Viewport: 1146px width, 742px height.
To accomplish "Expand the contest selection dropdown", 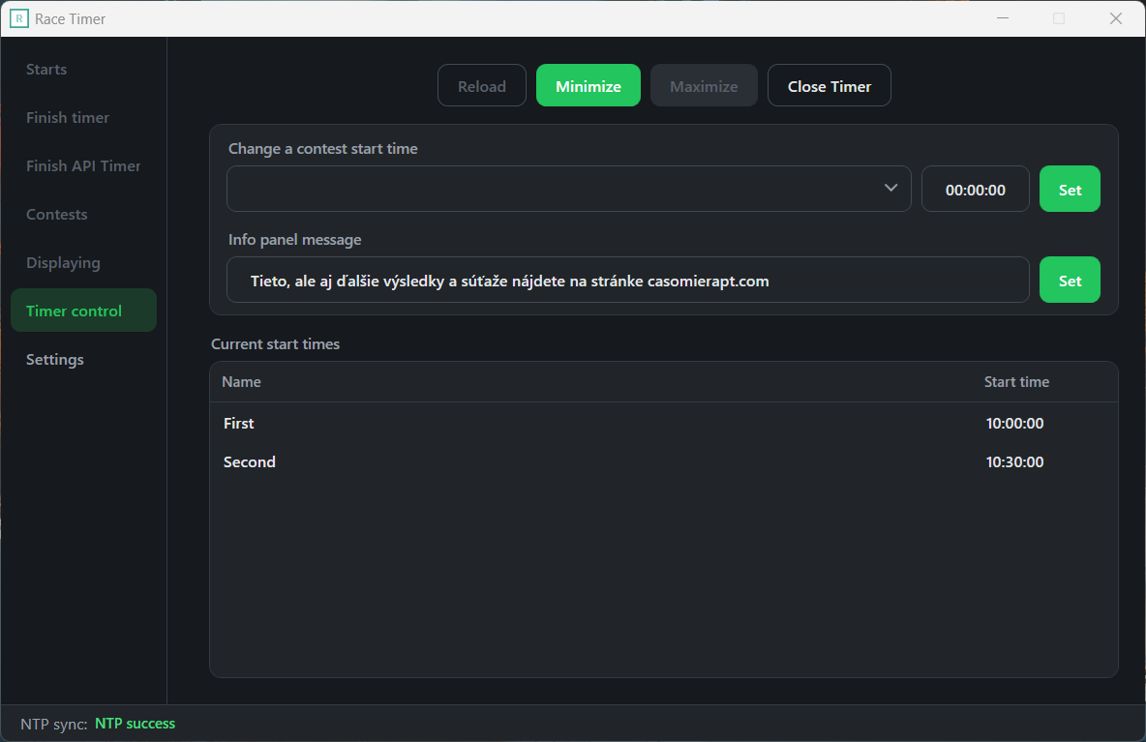I will click(568, 189).
